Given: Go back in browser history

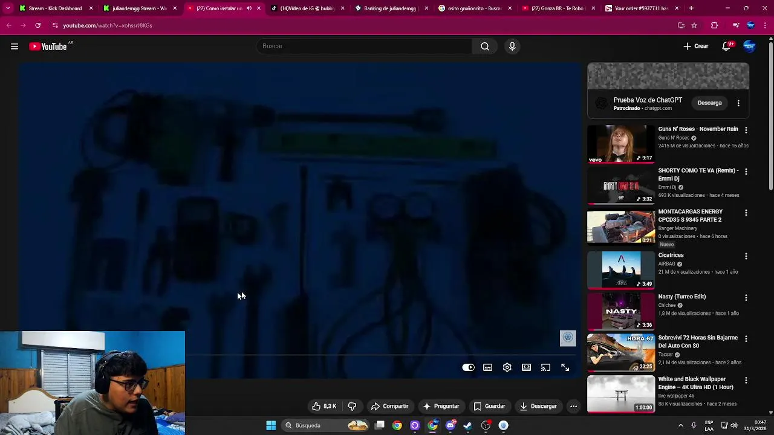Looking at the screenshot, I should point(8,25).
